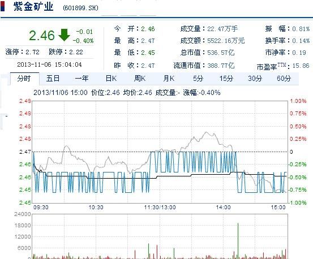Screen dimensions: 313x259
Task: Click the 今开 value 2.46
Action: click(148, 29)
